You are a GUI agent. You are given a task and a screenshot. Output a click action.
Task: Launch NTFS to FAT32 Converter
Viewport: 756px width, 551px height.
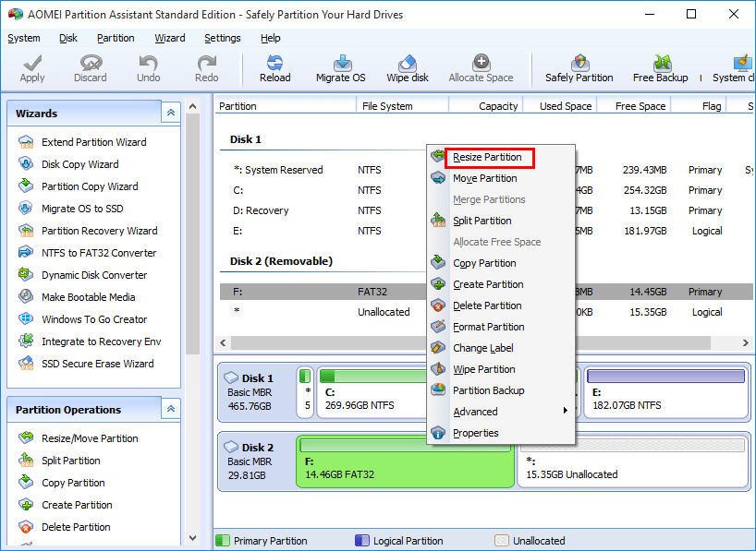(87, 253)
